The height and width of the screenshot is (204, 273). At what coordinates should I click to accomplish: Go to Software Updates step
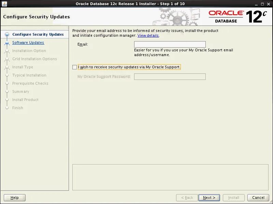click(x=28, y=43)
